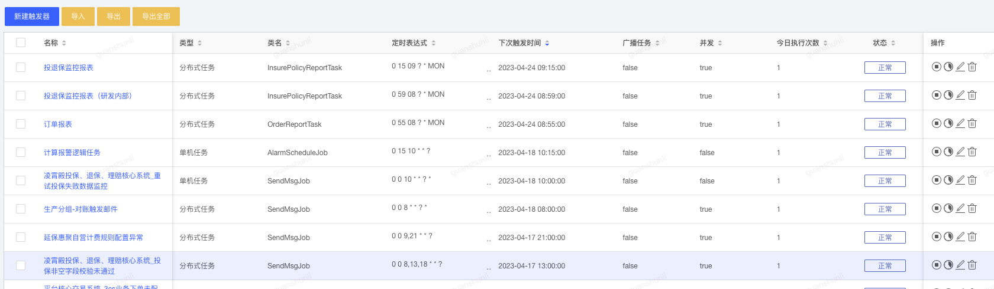Open the 投退保监控报表 trigger link

tap(69, 68)
